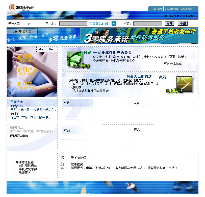Click 防毒服务 service link
This screenshot has width=205, height=197.
(25, 173)
